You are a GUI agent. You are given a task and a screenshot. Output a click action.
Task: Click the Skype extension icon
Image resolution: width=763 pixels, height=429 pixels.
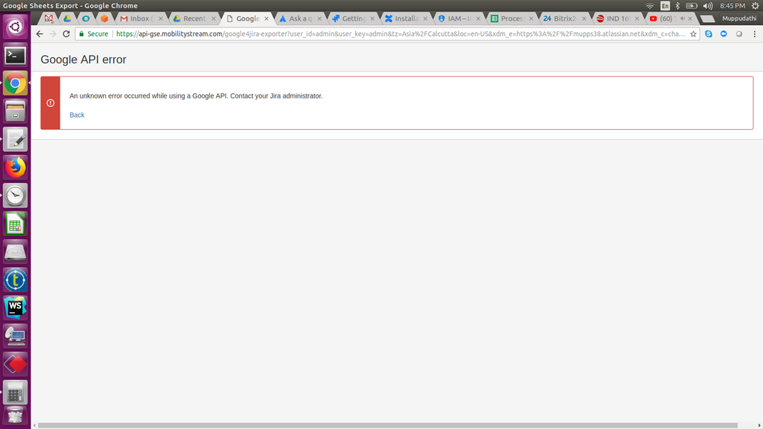click(x=709, y=34)
